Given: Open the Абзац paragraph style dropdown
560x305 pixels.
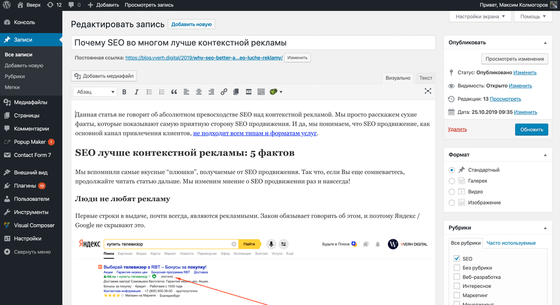Looking at the screenshot, I should coord(95,92).
